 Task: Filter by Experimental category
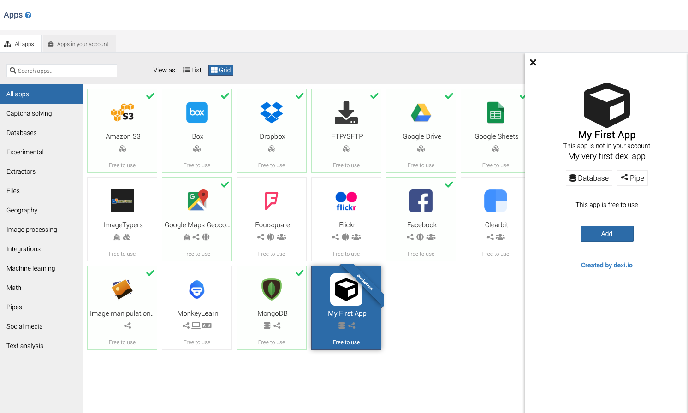coord(42,152)
